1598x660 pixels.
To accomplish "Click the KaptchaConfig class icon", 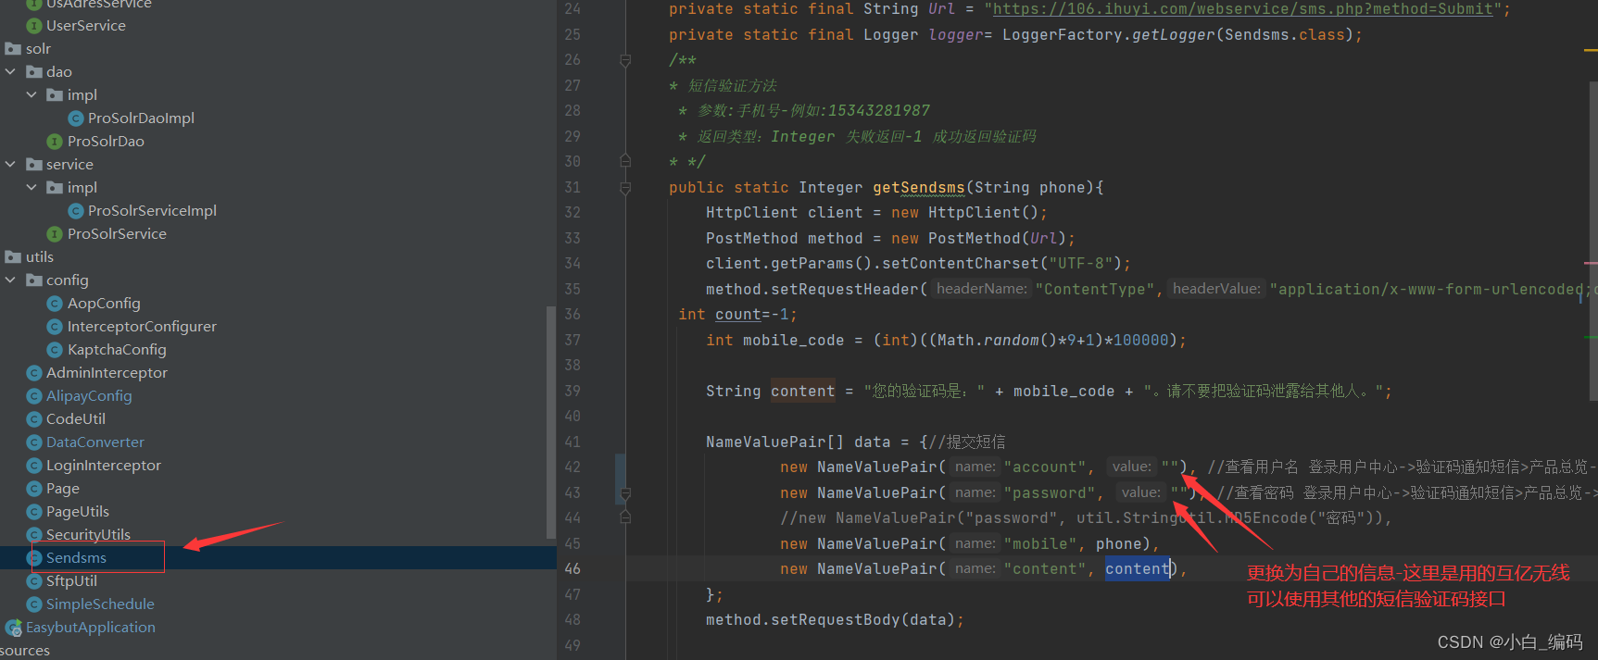I will 55,350.
